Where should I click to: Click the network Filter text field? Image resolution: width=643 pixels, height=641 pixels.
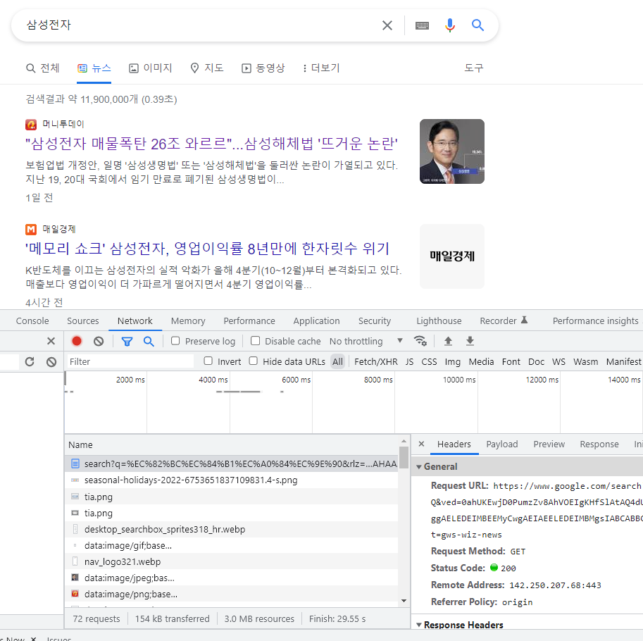pos(130,362)
